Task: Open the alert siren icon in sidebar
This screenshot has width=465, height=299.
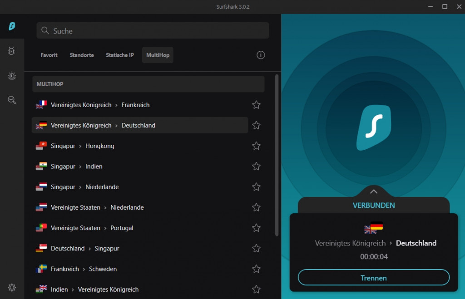Action: coord(12,76)
